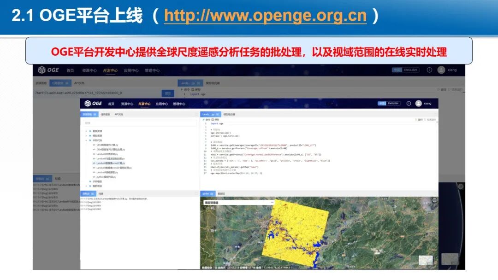Viewport: 498px width, 280px height.
Task: Switch language to 中文 in front window
Action: point(381,103)
